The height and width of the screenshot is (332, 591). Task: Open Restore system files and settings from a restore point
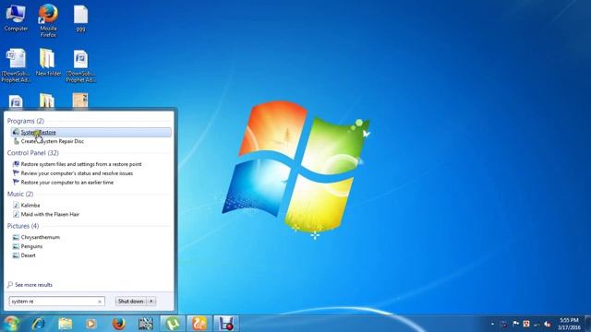[81, 164]
